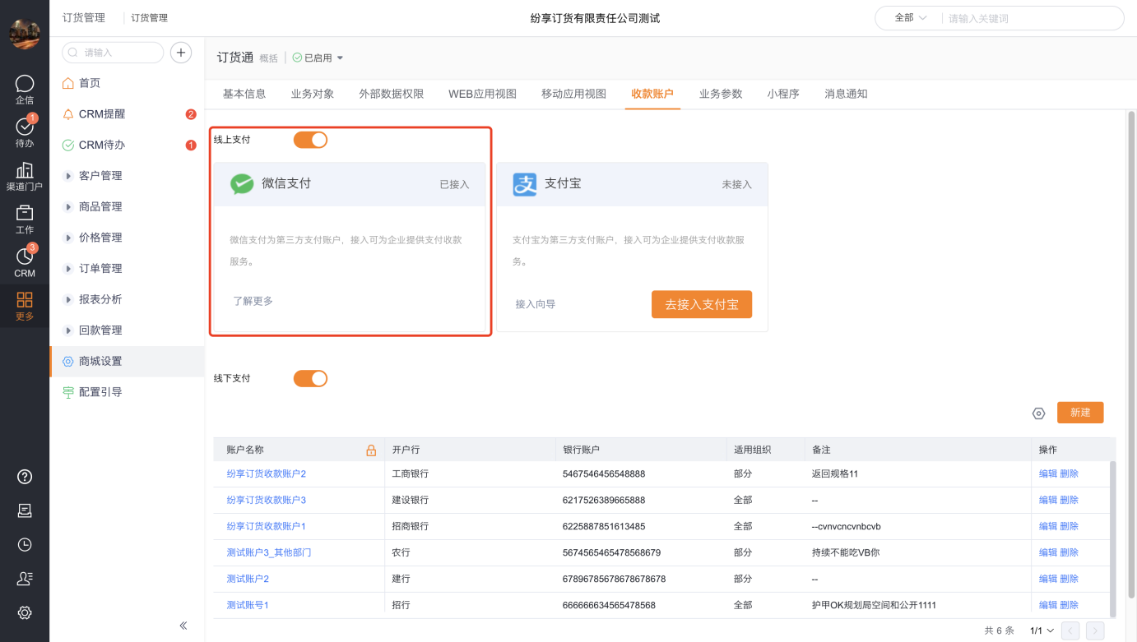This screenshot has height=642, width=1137.
Task: Focus the sidebar 请输入 search box
Action: click(113, 53)
